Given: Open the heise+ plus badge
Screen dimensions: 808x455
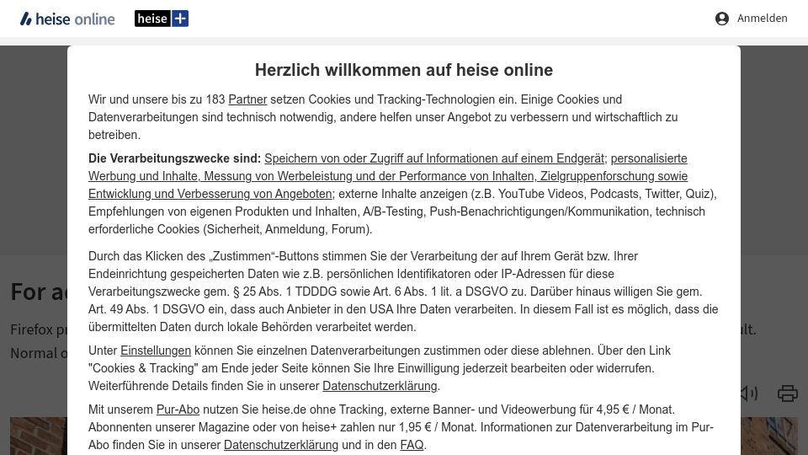Looking at the screenshot, I should click(162, 19).
